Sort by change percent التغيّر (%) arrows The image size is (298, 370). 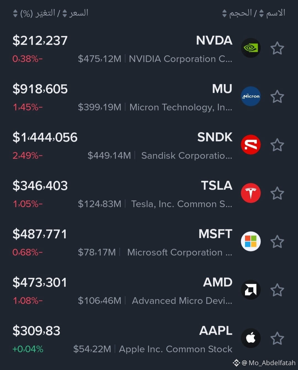click(15, 13)
